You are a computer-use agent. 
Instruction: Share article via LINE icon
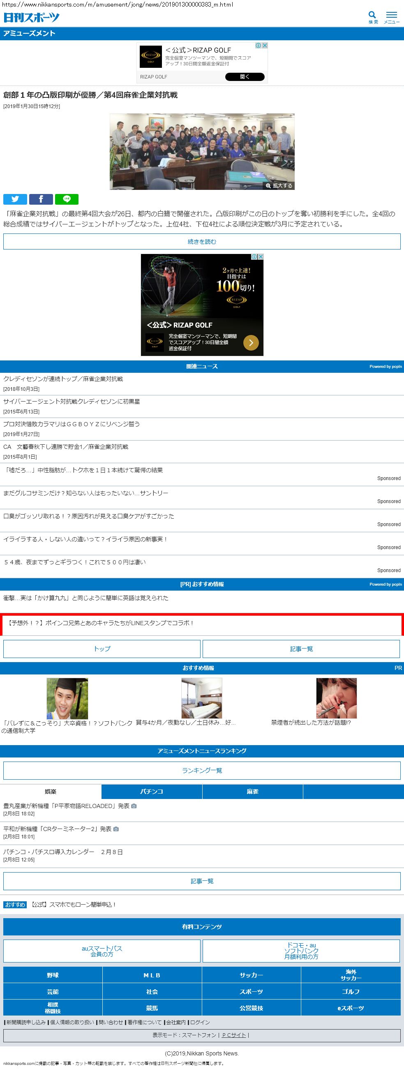pyautogui.click(x=66, y=199)
